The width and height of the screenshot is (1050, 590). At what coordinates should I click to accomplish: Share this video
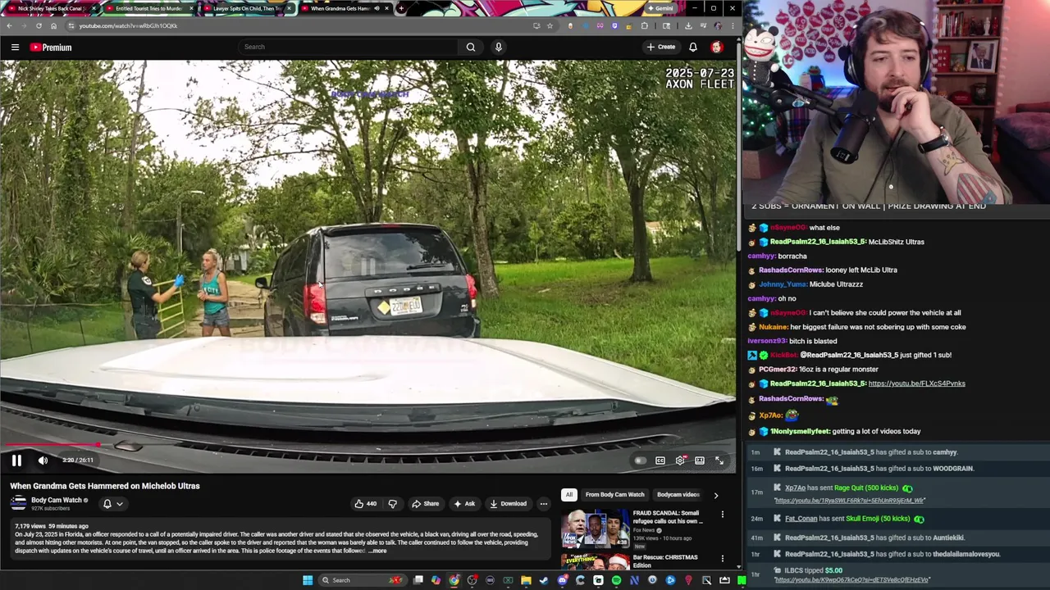point(425,504)
